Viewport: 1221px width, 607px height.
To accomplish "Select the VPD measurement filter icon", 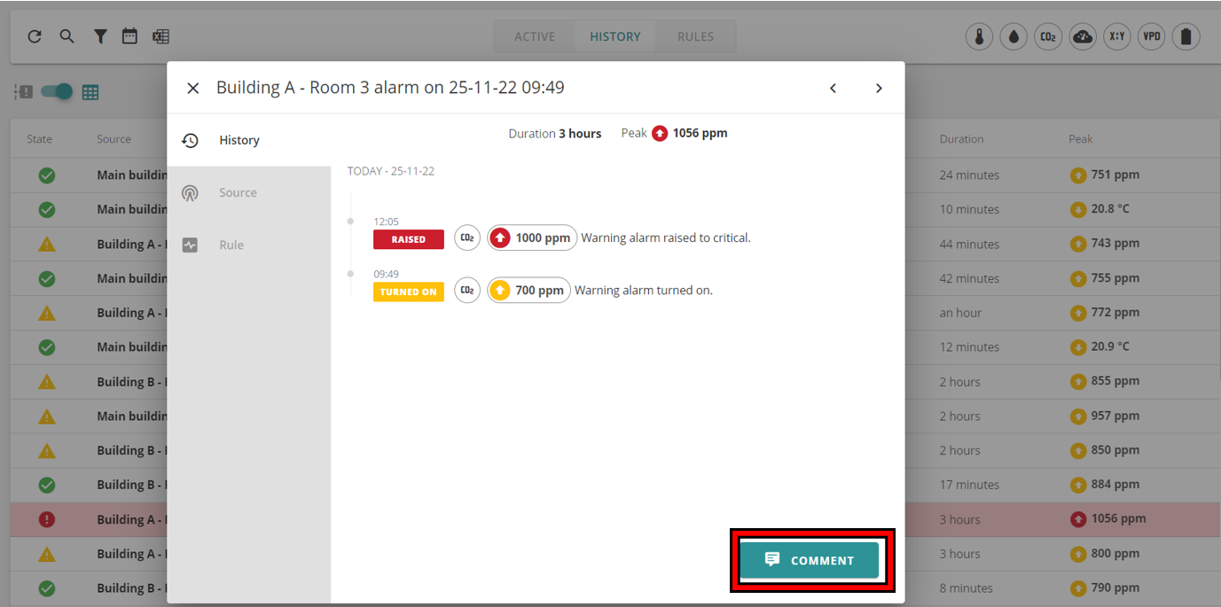I will (x=1151, y=37).
